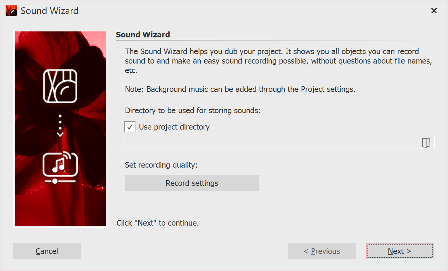The height and width of the screenshot is (271, 448).
Task: Click inside the empty sound directory field
Action: click(245, 142)
